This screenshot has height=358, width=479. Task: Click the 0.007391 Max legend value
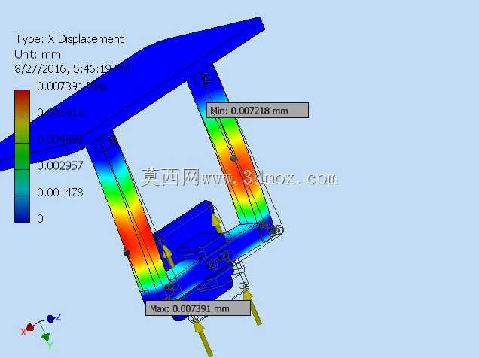click(72, 86)
